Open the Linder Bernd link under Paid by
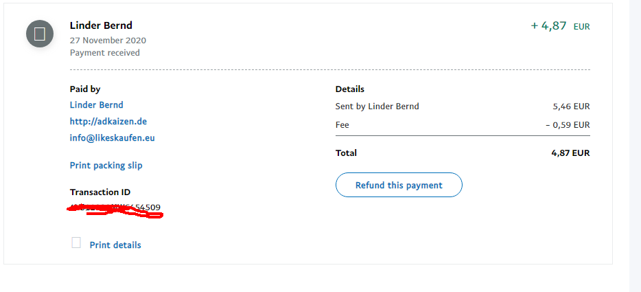641x292 pixels. pos(97,105)
